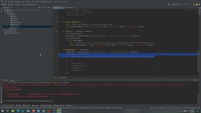
Task: Open the user account icon in toolbar
Action: 169,4
